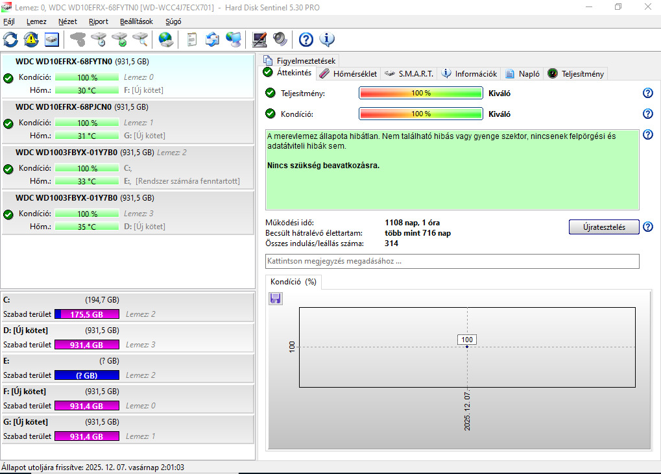
Task: Click the globe over disk toolbar icon
Action: pyautogui.click(x=165, y=40)
